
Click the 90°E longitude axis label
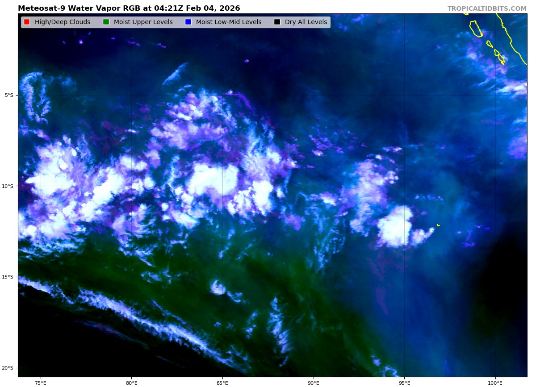click(x=314, y=383)
